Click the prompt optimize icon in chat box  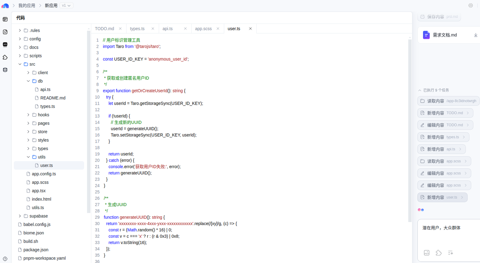[450, 253]
